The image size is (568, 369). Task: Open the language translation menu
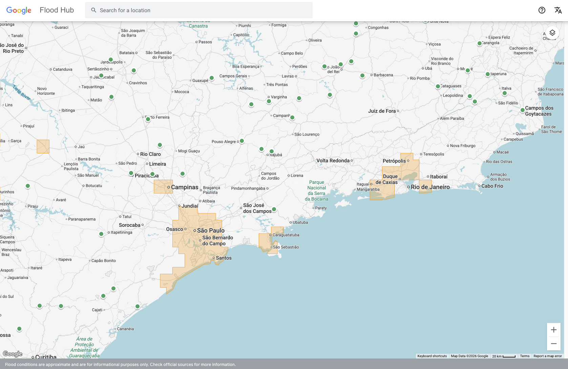point(558,10)
